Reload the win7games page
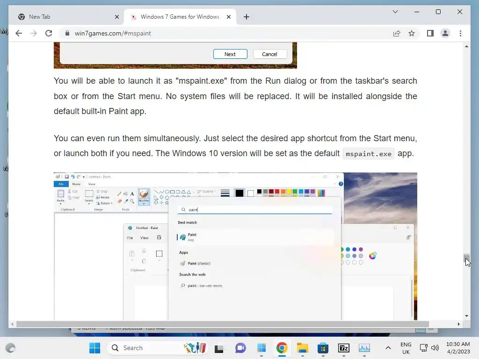 pyautogui.click(x=49, y=33)
